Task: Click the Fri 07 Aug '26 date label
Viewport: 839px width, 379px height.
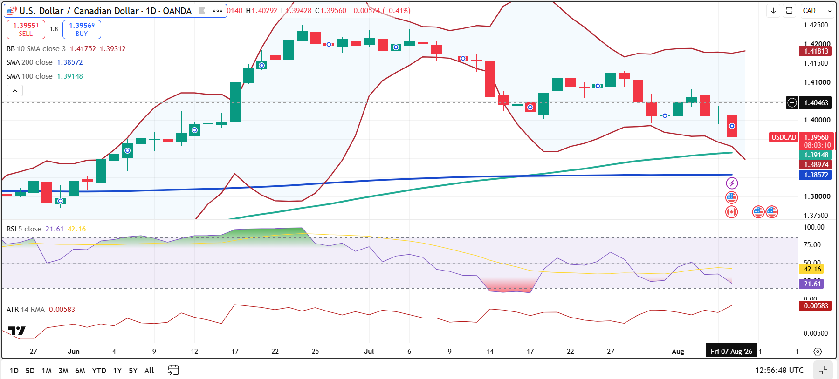Action: (731, 352)
